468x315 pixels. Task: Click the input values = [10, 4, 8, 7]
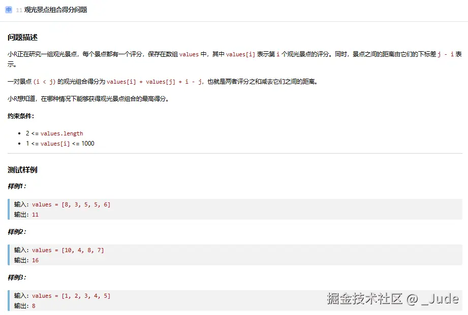pos(68,250)
